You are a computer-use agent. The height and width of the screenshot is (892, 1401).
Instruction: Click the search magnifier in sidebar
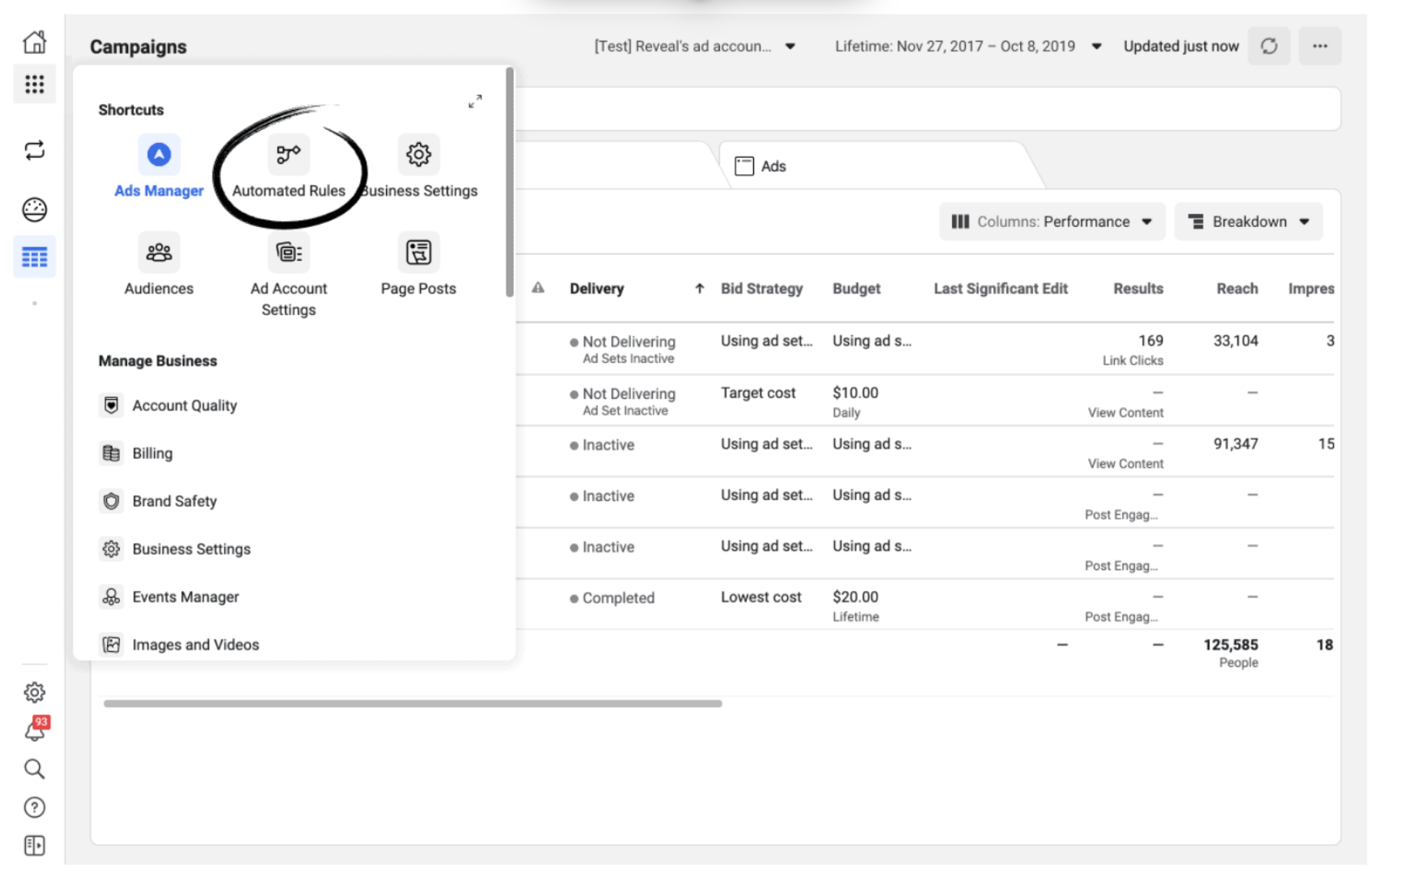34,769
